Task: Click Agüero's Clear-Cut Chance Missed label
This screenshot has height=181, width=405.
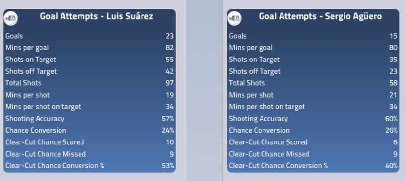Action: (269, 154)
